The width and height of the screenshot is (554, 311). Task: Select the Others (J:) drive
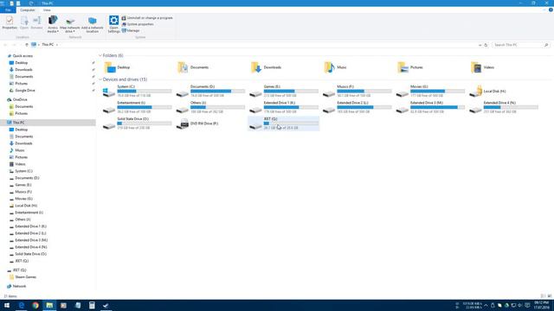210,107
